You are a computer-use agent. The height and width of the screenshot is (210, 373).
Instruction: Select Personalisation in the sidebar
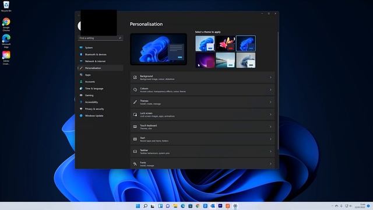pyautogui.click(x=100, y=68)
